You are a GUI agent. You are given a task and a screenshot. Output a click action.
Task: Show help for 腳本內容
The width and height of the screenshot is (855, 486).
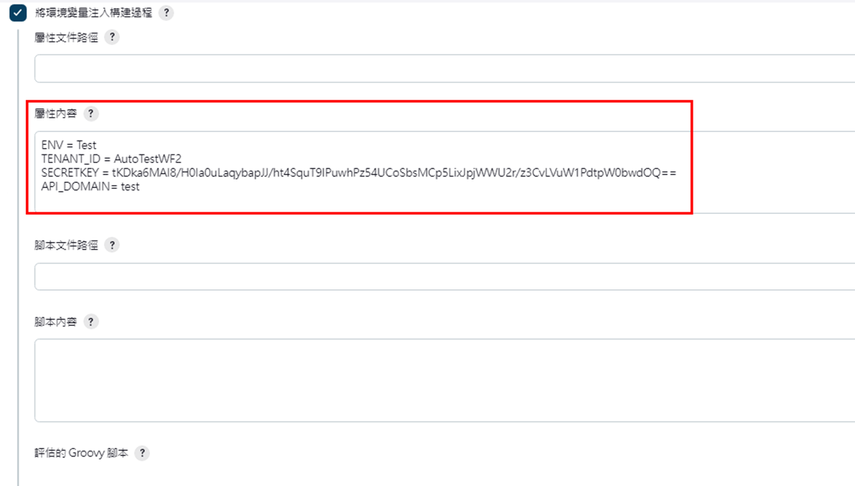(90, 322)
